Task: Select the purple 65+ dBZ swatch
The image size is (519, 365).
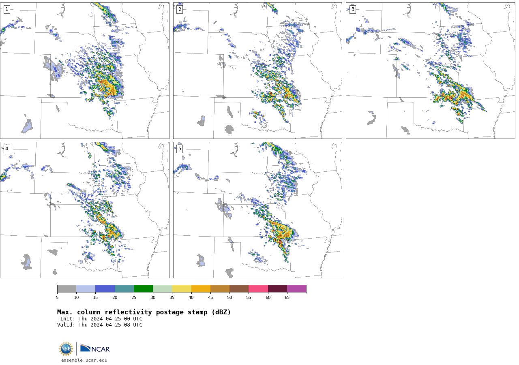Action: (296, 289)
